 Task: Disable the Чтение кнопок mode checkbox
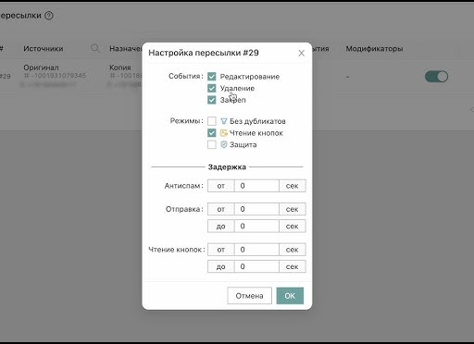click(212, 133)
